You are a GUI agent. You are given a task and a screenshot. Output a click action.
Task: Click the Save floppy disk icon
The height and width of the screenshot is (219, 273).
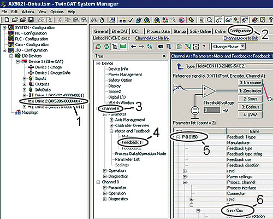click(31, 20)
